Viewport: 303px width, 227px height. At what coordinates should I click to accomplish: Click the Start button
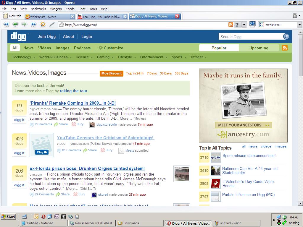[x=8, y=217]
